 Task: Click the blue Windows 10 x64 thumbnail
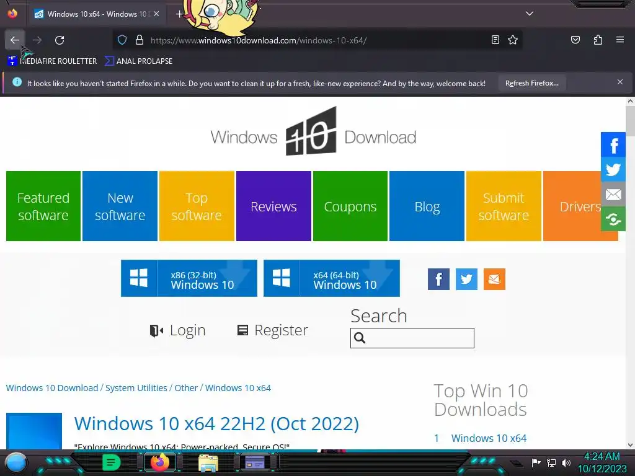click(34, 431)
